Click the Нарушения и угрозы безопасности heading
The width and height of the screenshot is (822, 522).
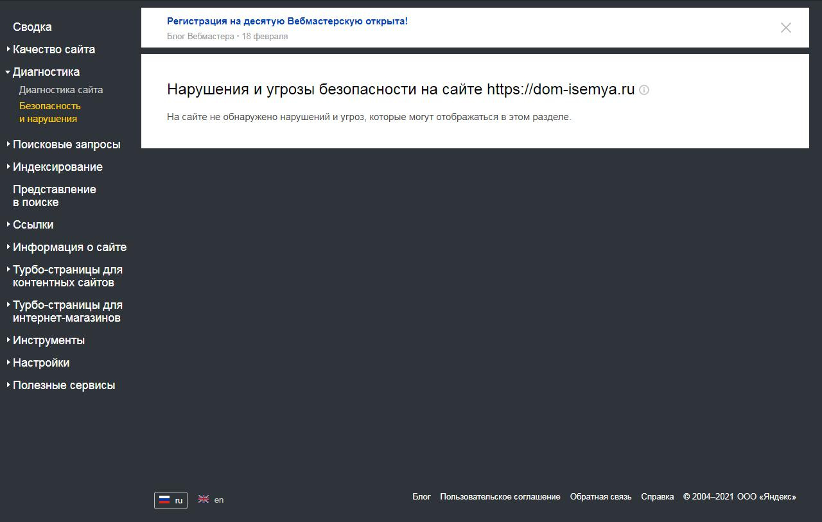[401, 90]
